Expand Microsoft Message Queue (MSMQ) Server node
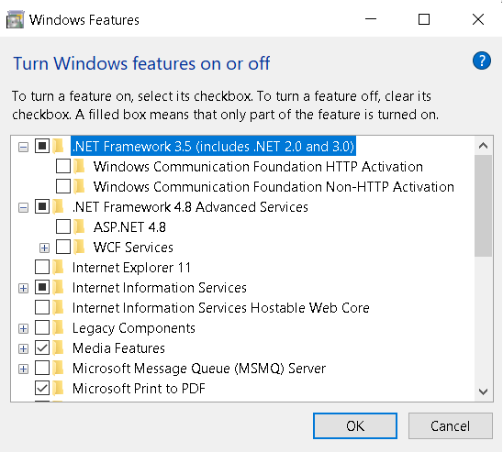Screen dimensions: 503x452 click(23, 369)
